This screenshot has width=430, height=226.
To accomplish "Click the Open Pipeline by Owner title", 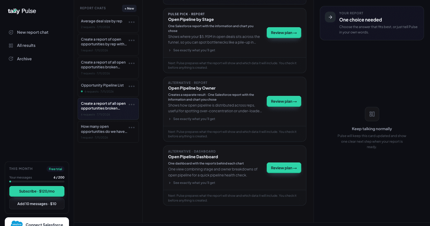I will pos(192,88).
